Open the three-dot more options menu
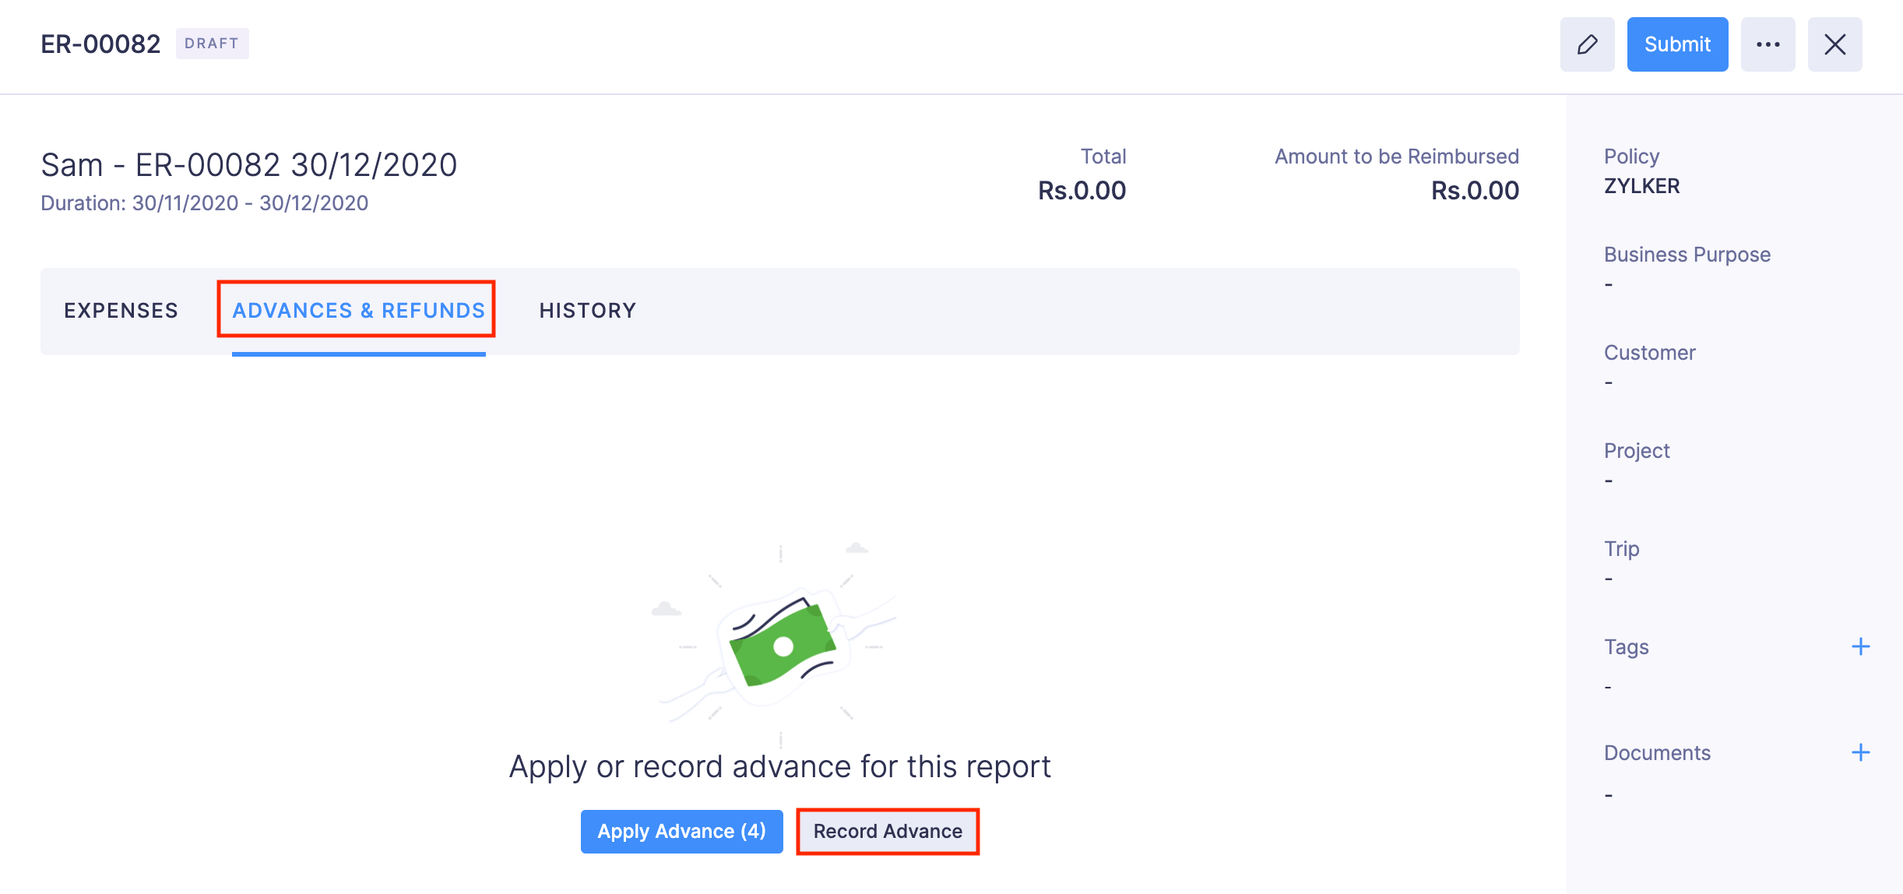1903x894 pixels. pyautogui.click(x=1768, y=44)
